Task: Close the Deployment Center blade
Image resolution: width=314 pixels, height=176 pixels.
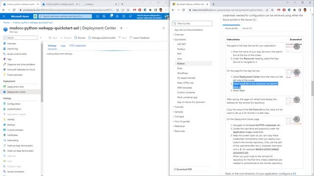Action: coord(163,28)
